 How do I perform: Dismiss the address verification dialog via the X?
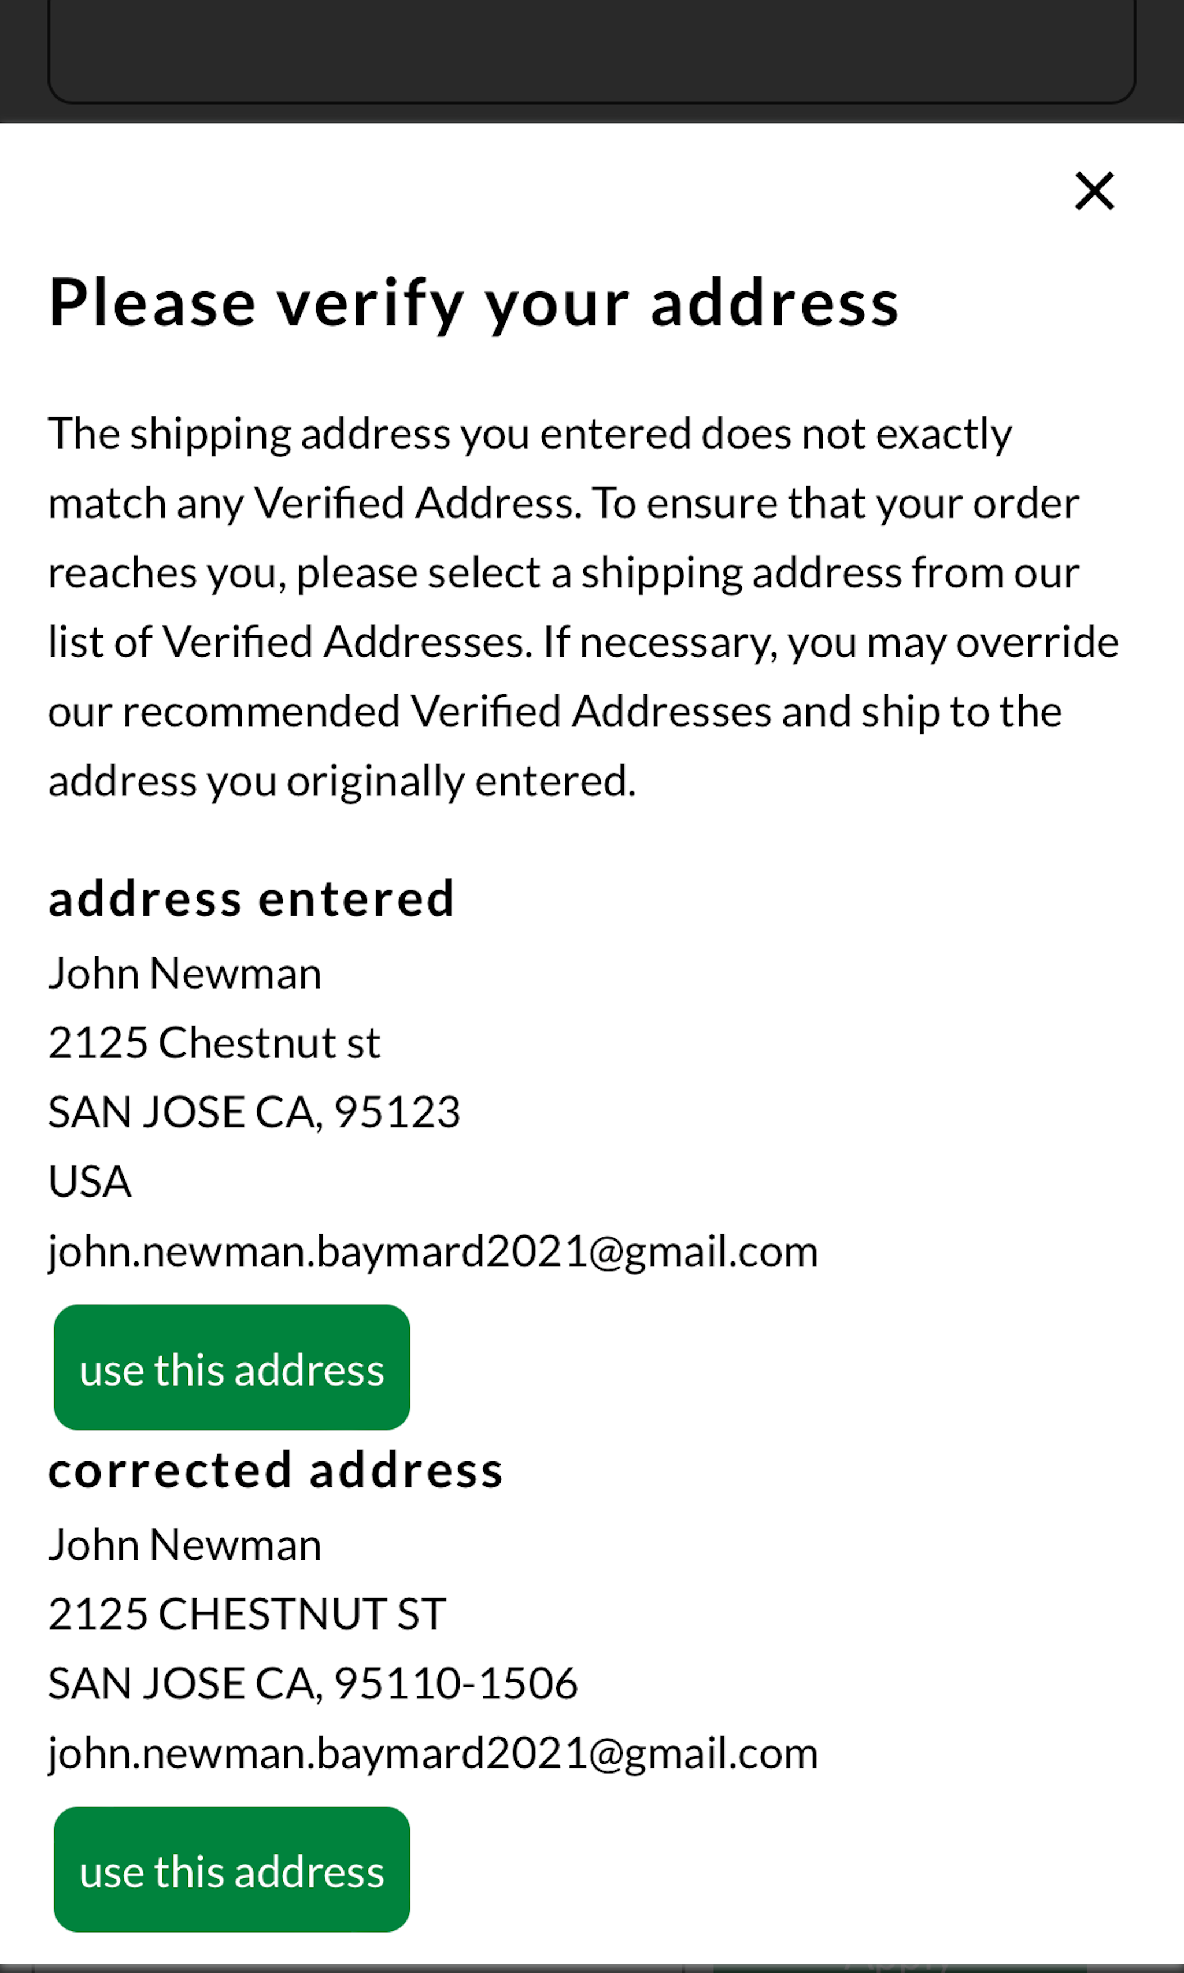tap(1094, 191)
